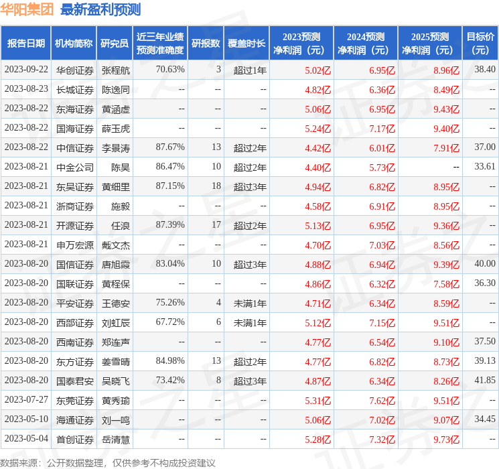Click analyst name 李景涛
This screenshot has width=499, height=469.
116,148
